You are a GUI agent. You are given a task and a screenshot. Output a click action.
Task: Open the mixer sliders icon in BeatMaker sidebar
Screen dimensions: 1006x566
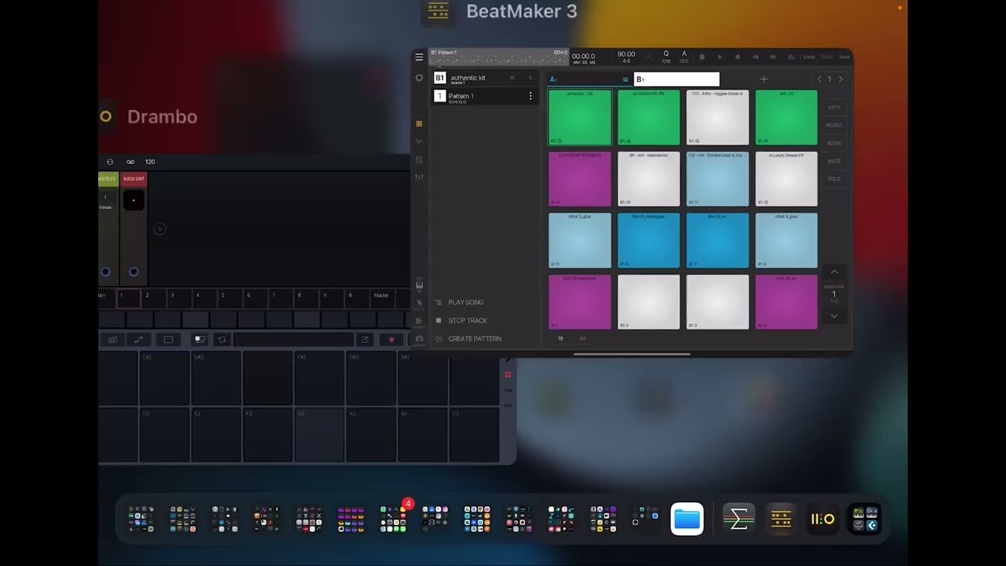pyautogui.click(x=419, y=178)
